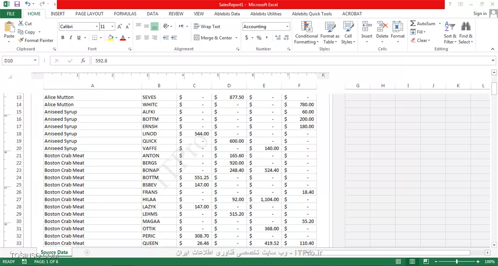Expand the formula bar
This screenshot has width=498, height=266.
(x=493, y=60)
